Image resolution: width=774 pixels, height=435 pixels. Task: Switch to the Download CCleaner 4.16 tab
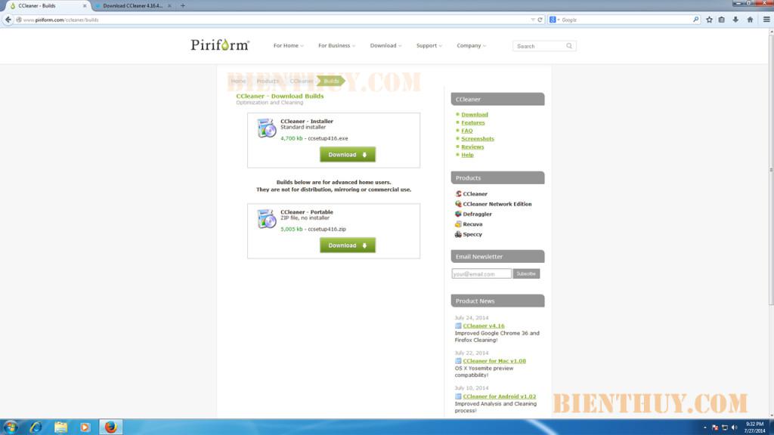click(x=133, y=5)
